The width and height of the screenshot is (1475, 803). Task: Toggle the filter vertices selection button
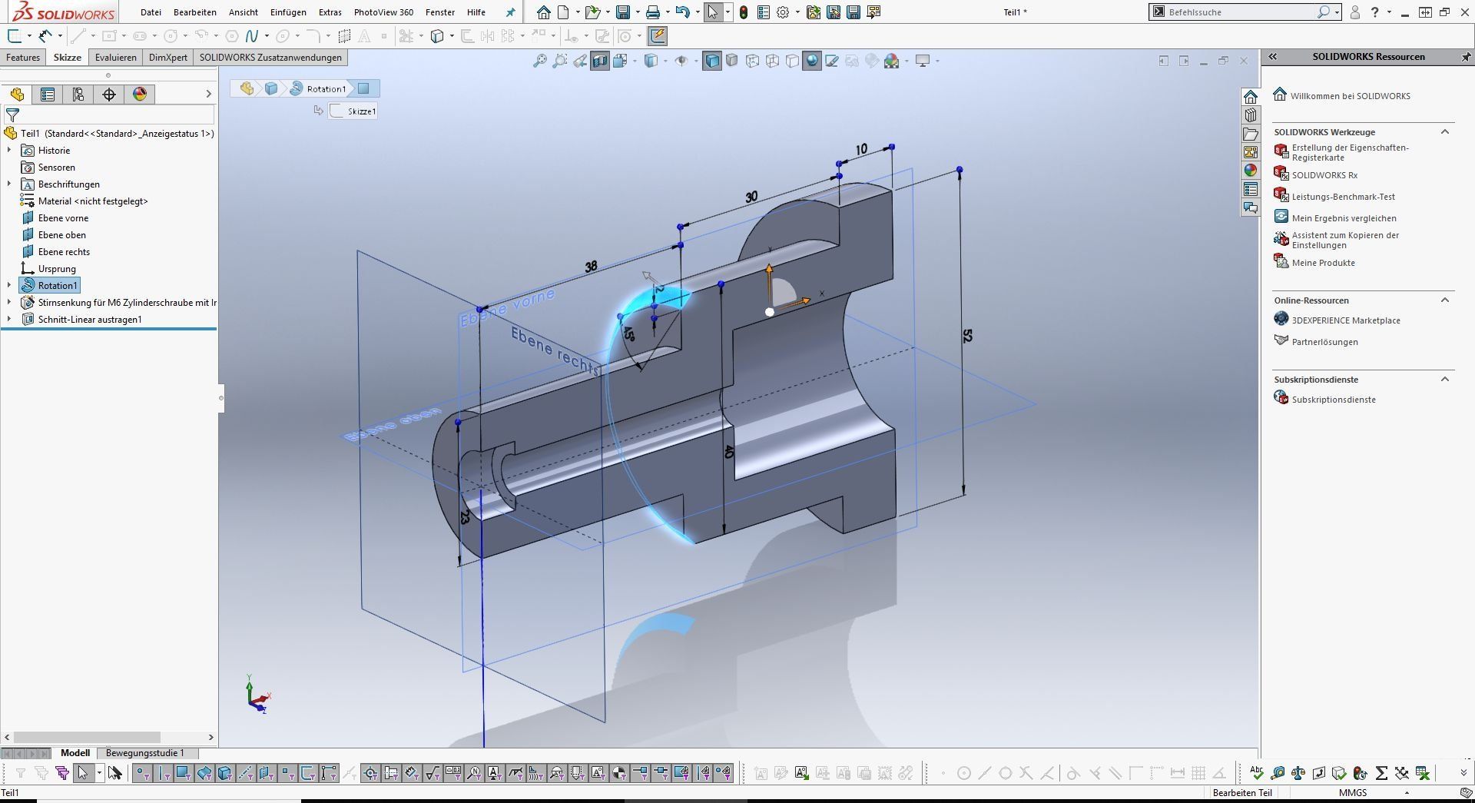pos(143,773)
